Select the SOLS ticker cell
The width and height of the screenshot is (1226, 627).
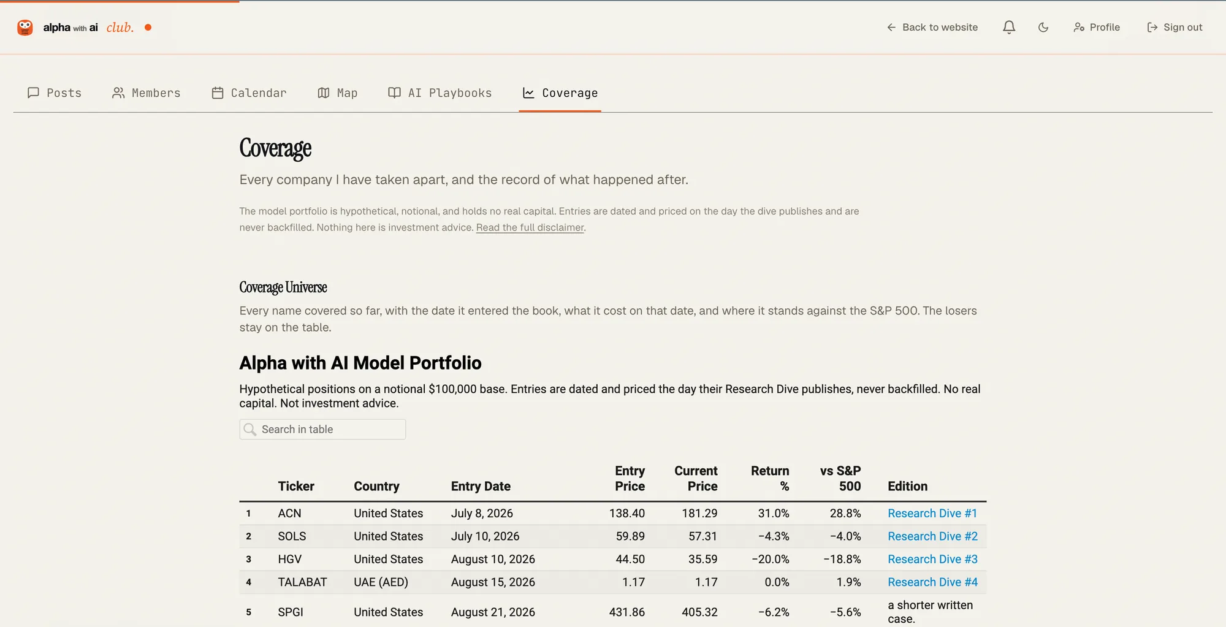coord(292,536)
